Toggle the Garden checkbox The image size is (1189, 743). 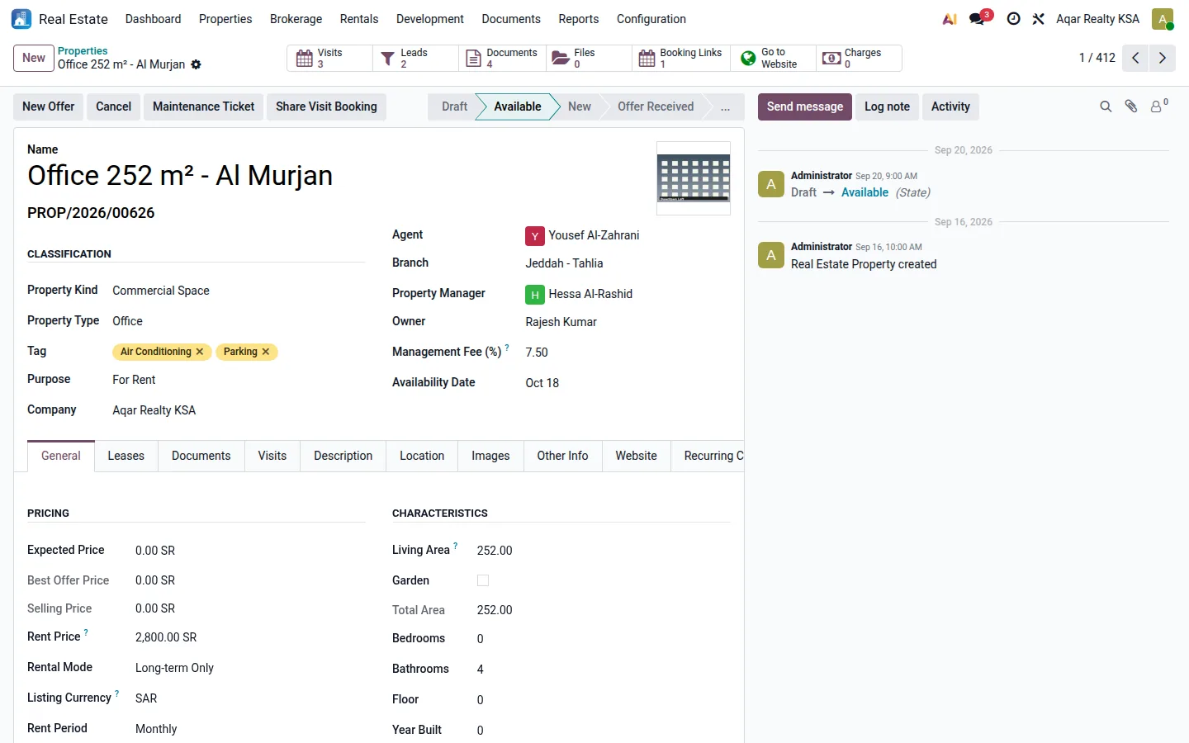[483, 580]
